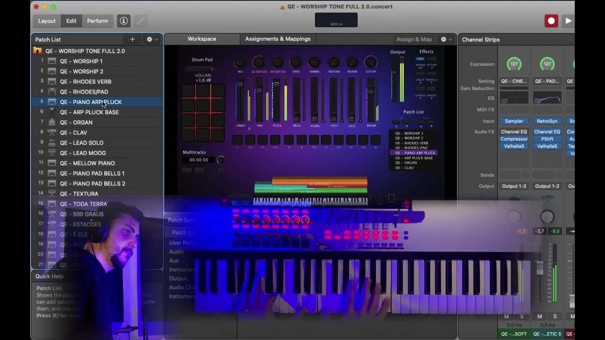Toggle the TREMULO effect button
Viewport: 605px width, 340px height.
[x=432, y=74]
